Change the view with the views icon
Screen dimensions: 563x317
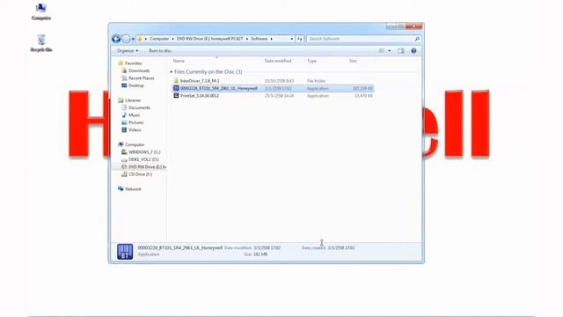click(382, 51)
